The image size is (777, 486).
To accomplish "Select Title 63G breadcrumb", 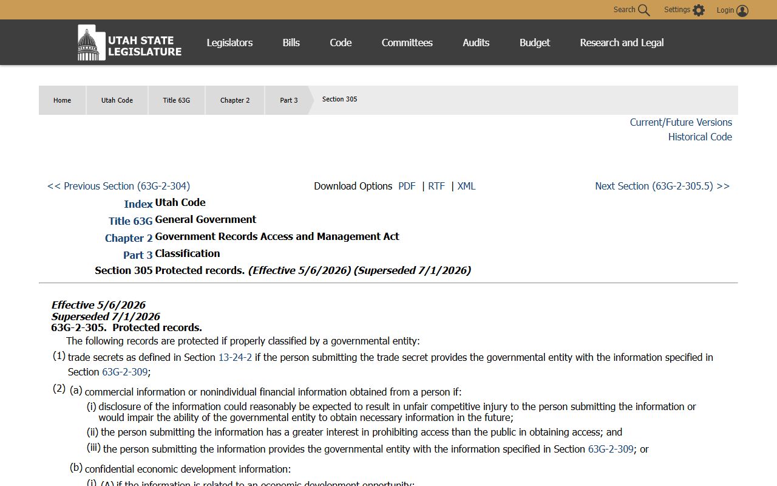I will coord(177,100).
